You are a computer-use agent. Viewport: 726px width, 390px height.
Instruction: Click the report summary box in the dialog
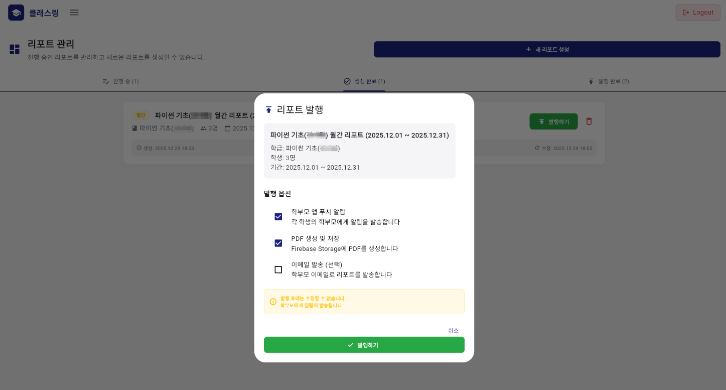[x=359, y=151]
